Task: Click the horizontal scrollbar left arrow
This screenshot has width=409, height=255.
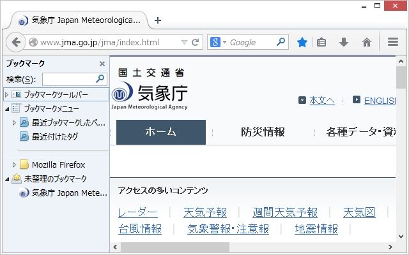Action: point(115,247)
